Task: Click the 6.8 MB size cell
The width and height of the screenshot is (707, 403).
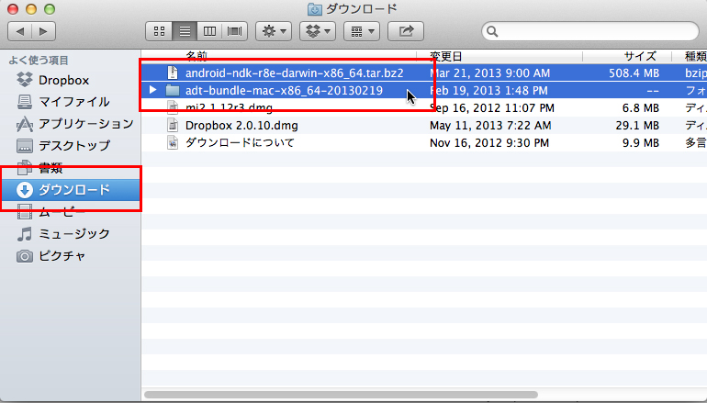Action: pyautogui.click(x=641, y=108)
